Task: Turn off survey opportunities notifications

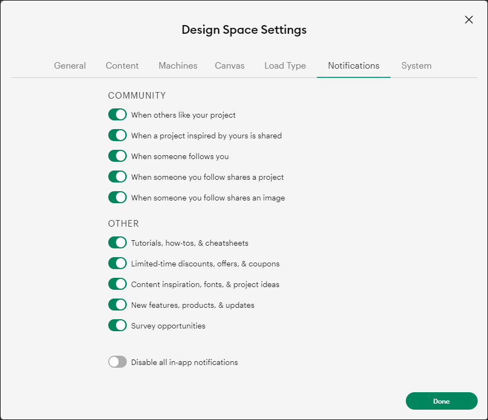Action: point(117,325)
